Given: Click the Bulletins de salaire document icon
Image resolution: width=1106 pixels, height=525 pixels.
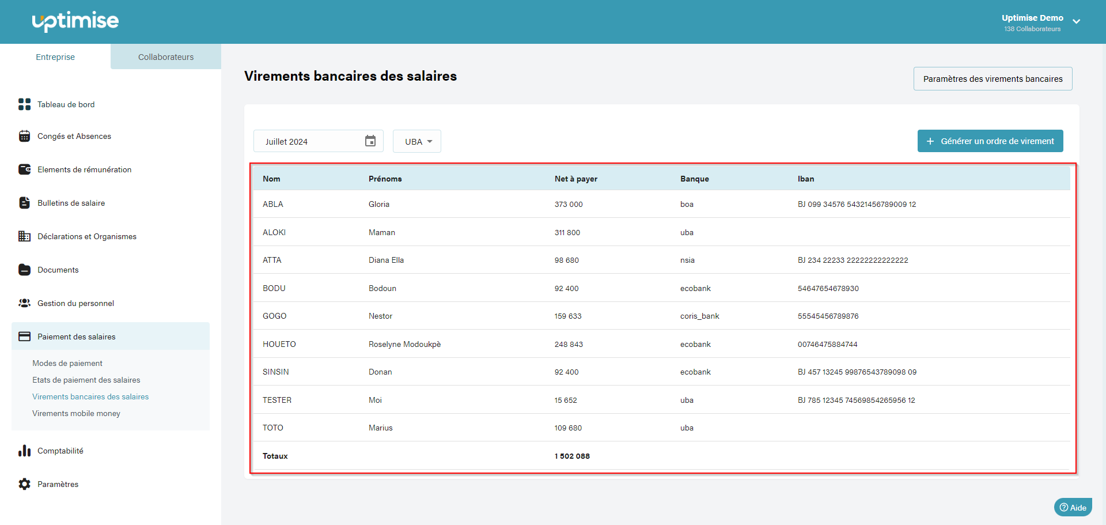Looking at the screenshot, I should (24, 203).
